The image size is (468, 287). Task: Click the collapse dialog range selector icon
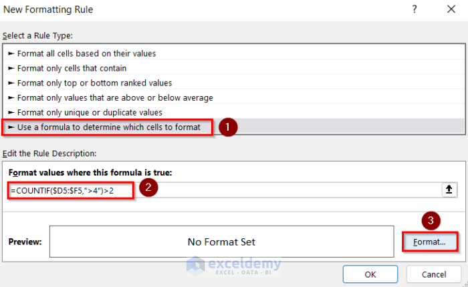point(449,190)
